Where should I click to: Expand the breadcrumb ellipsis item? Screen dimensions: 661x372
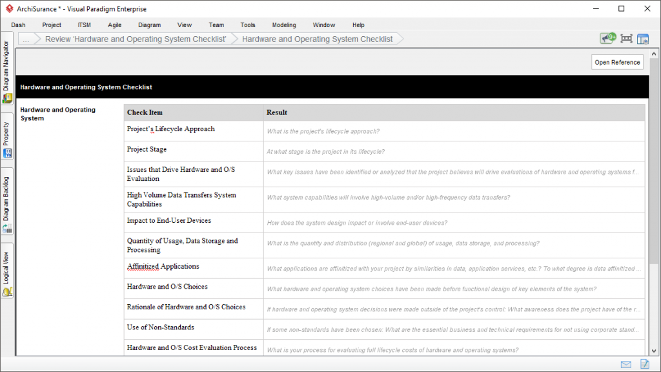pyautogui.click(x=26, y=39)
